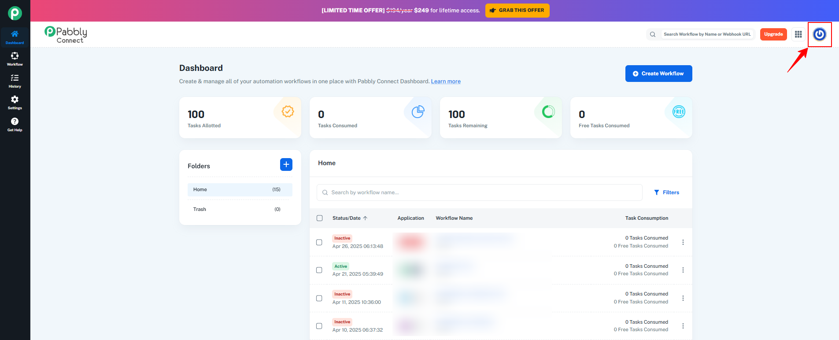Image resolution: width=839 pixels, height=340 pixels.
Task: Click the blue power account icon
Action: (820, 34)
